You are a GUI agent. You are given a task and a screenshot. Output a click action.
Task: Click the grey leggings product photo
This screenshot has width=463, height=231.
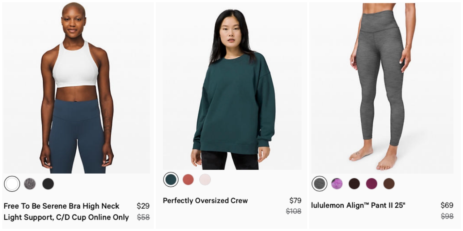tap(382, 88)
